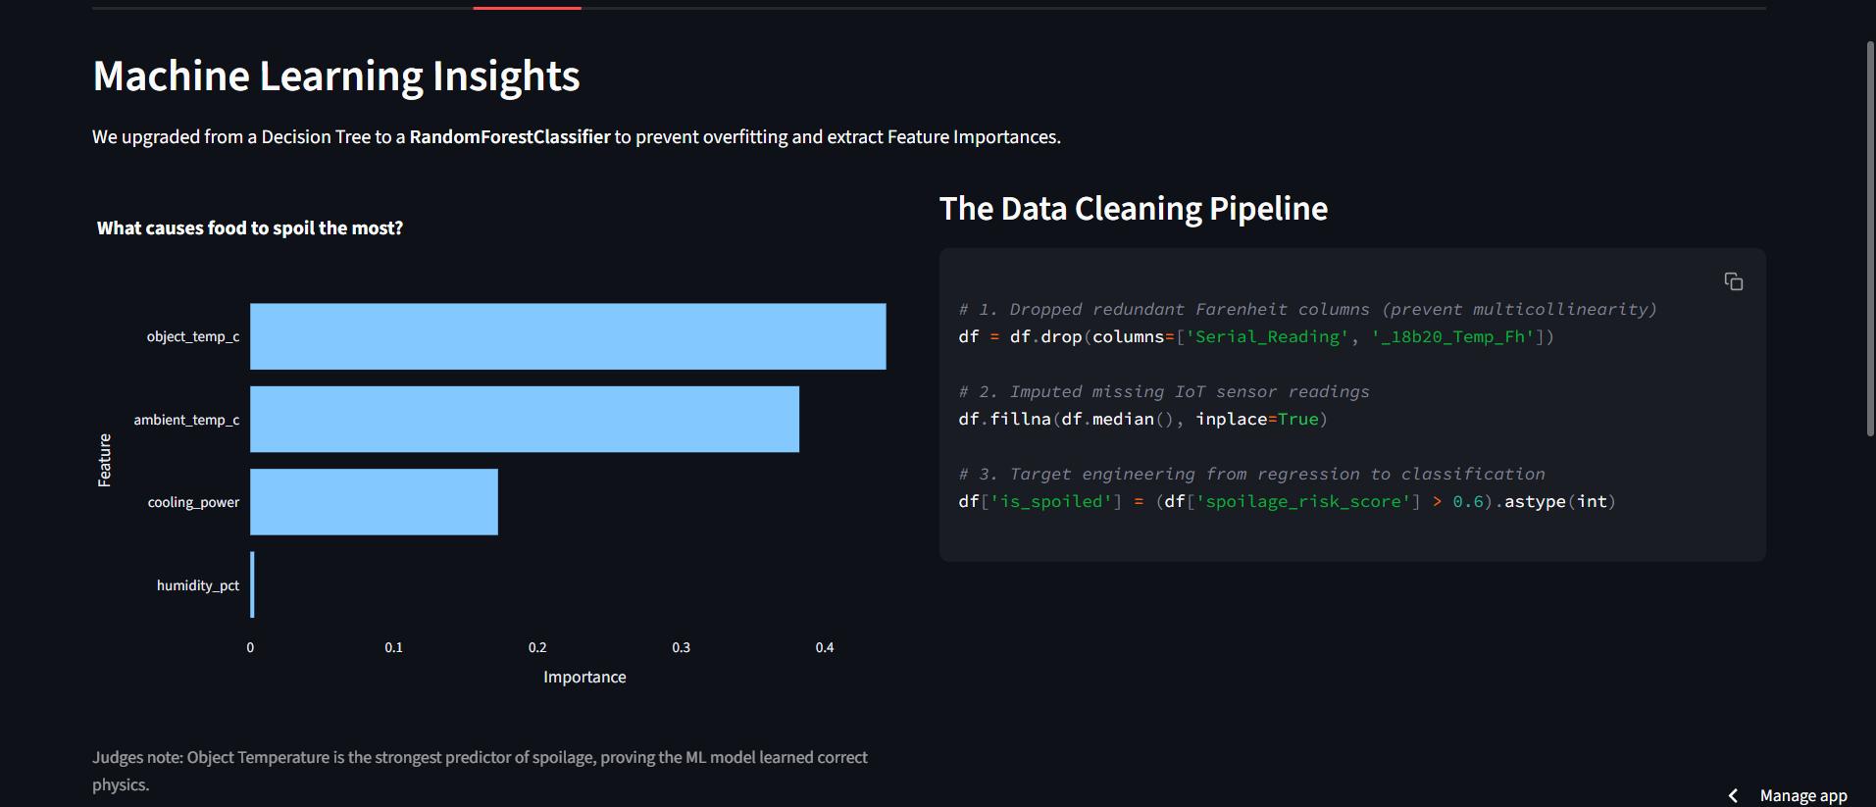Click the bold RandomForestClassifier text
The image size is (1876, 807).
coord(509,137)
